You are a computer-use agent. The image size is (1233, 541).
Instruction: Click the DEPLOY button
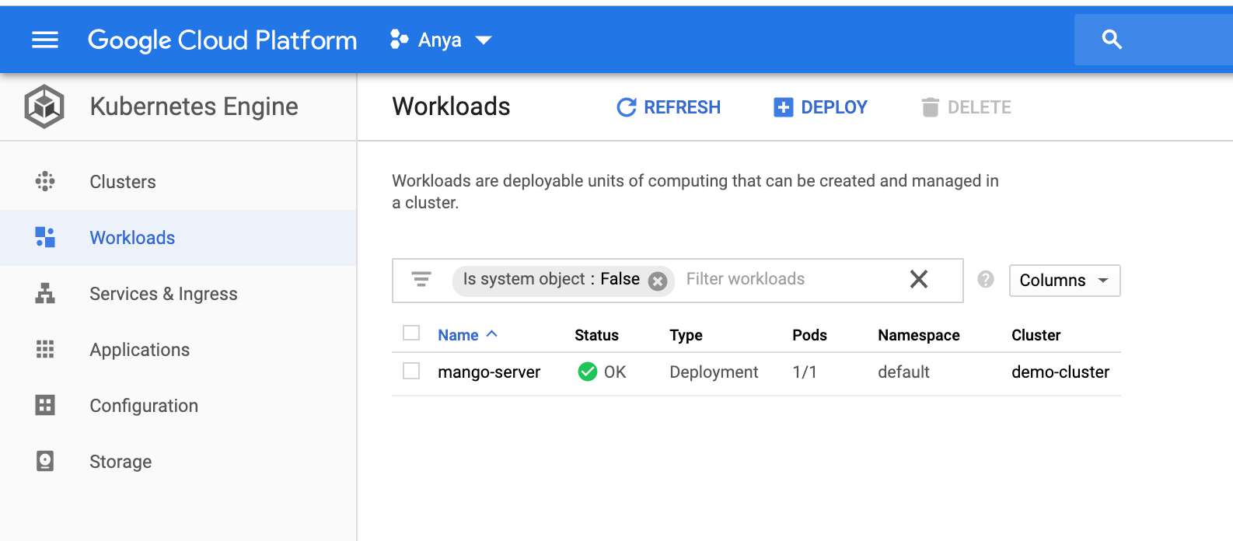click(x=820, y=107)
